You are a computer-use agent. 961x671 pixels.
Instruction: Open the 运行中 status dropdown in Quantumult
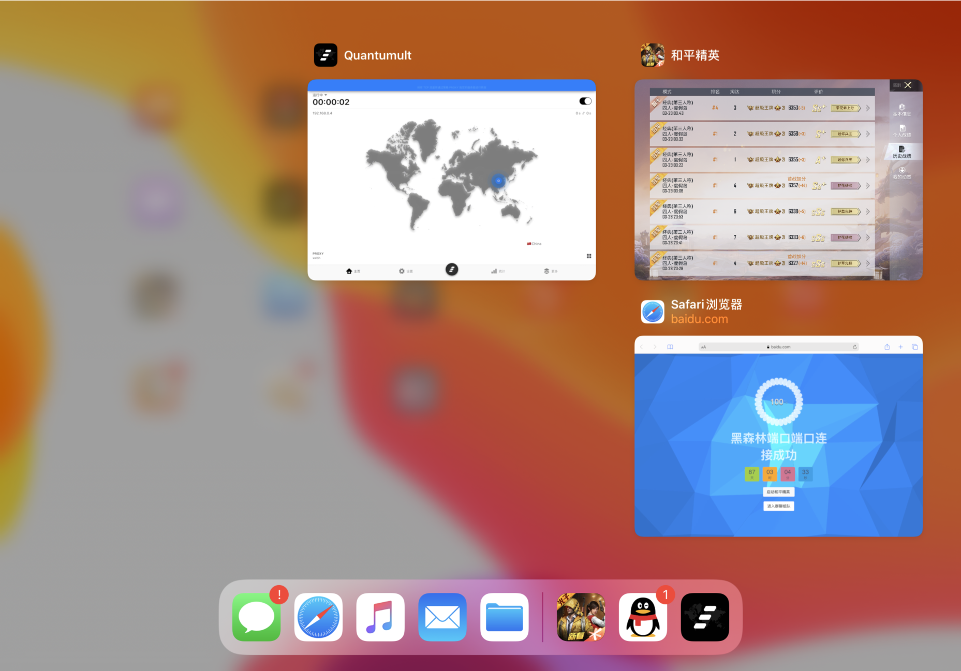coord(320,95)
